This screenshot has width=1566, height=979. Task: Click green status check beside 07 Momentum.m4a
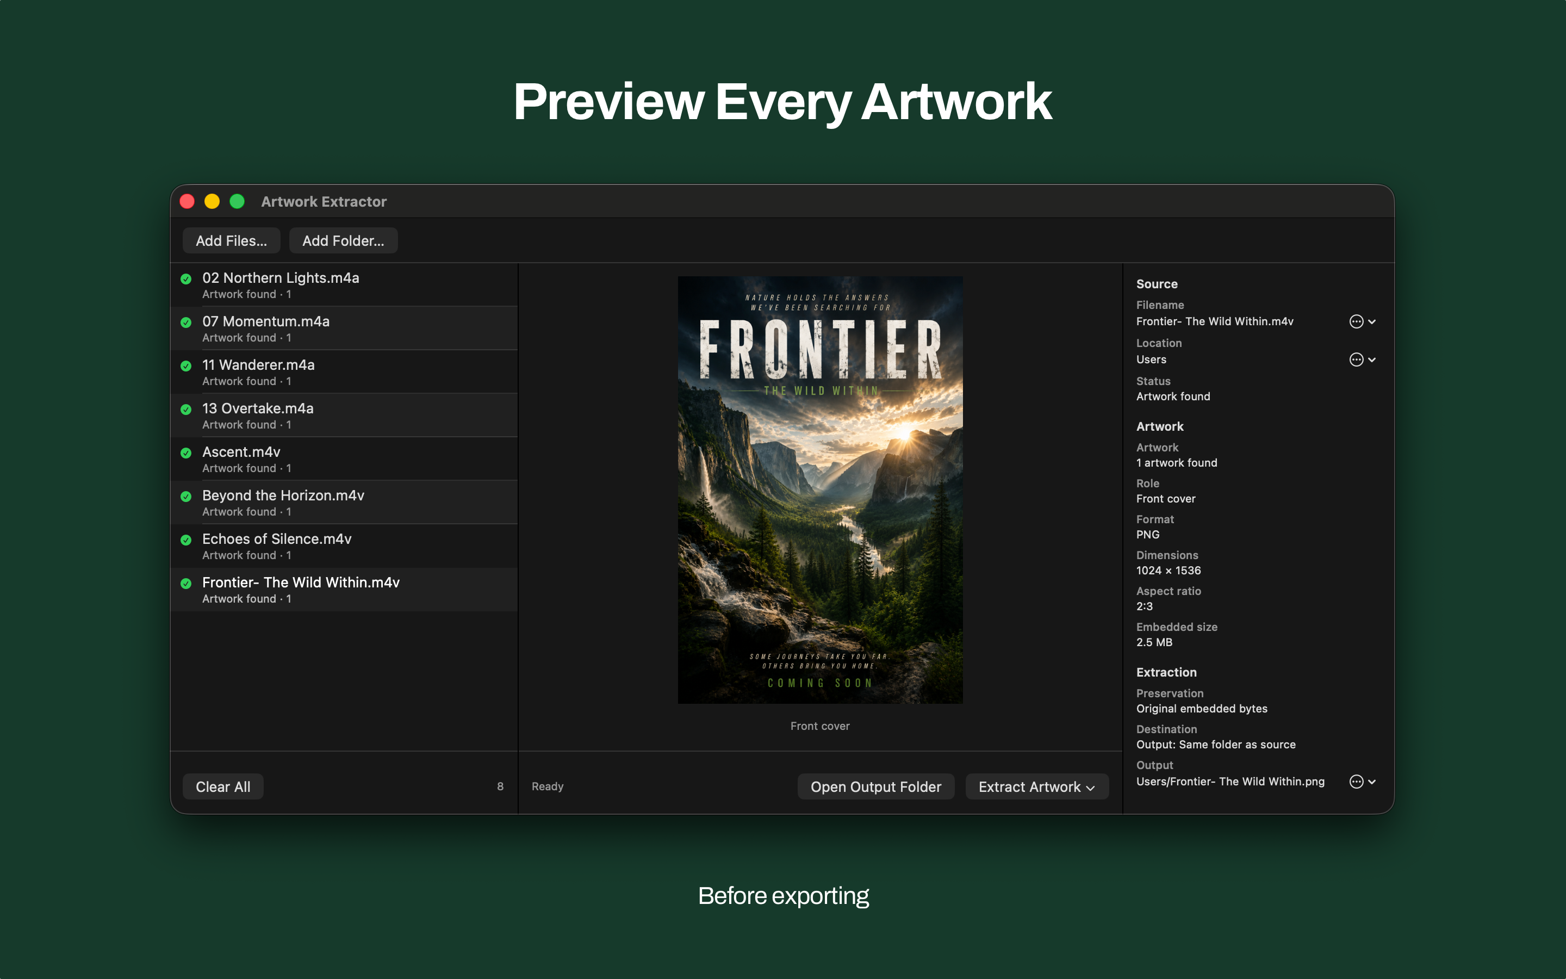click(186, 323)
